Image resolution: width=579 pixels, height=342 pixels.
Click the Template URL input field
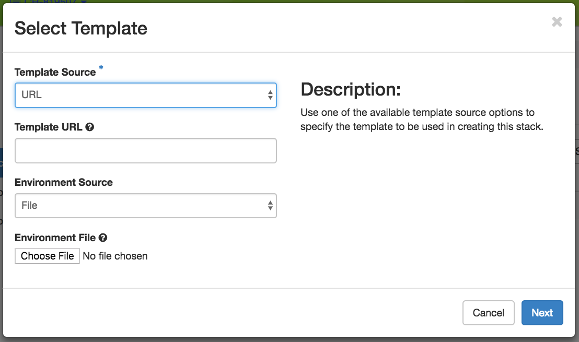(145, 150)
